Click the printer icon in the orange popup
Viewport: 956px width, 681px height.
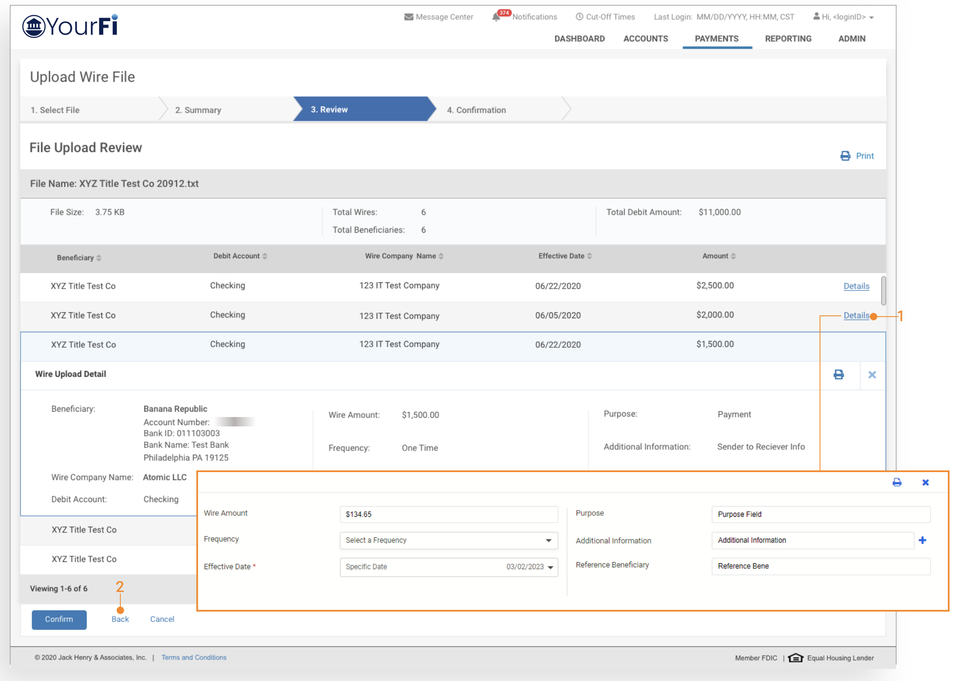click(x=897, y=482)
